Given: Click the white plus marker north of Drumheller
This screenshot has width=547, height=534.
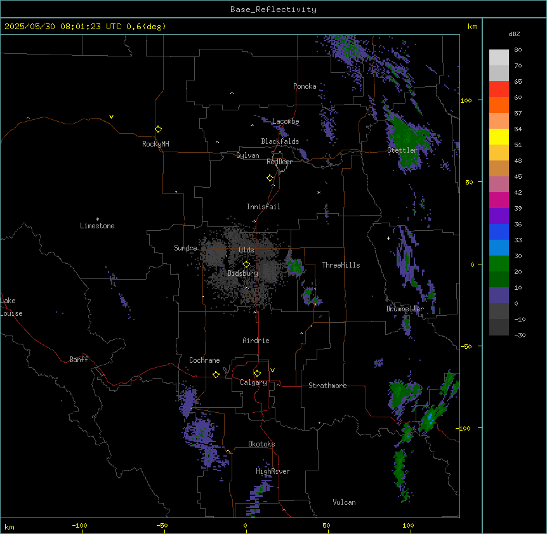Looking at the screenshot, I should click(388, 238).
